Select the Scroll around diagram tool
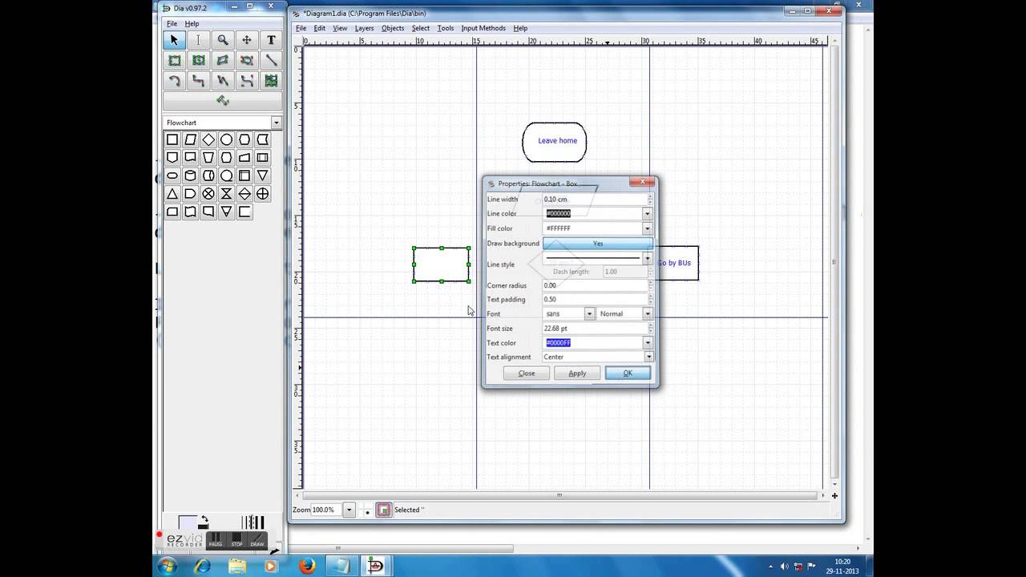Image resolution: width=1026 pixels, height=577 pixels. tap(247, 40)
